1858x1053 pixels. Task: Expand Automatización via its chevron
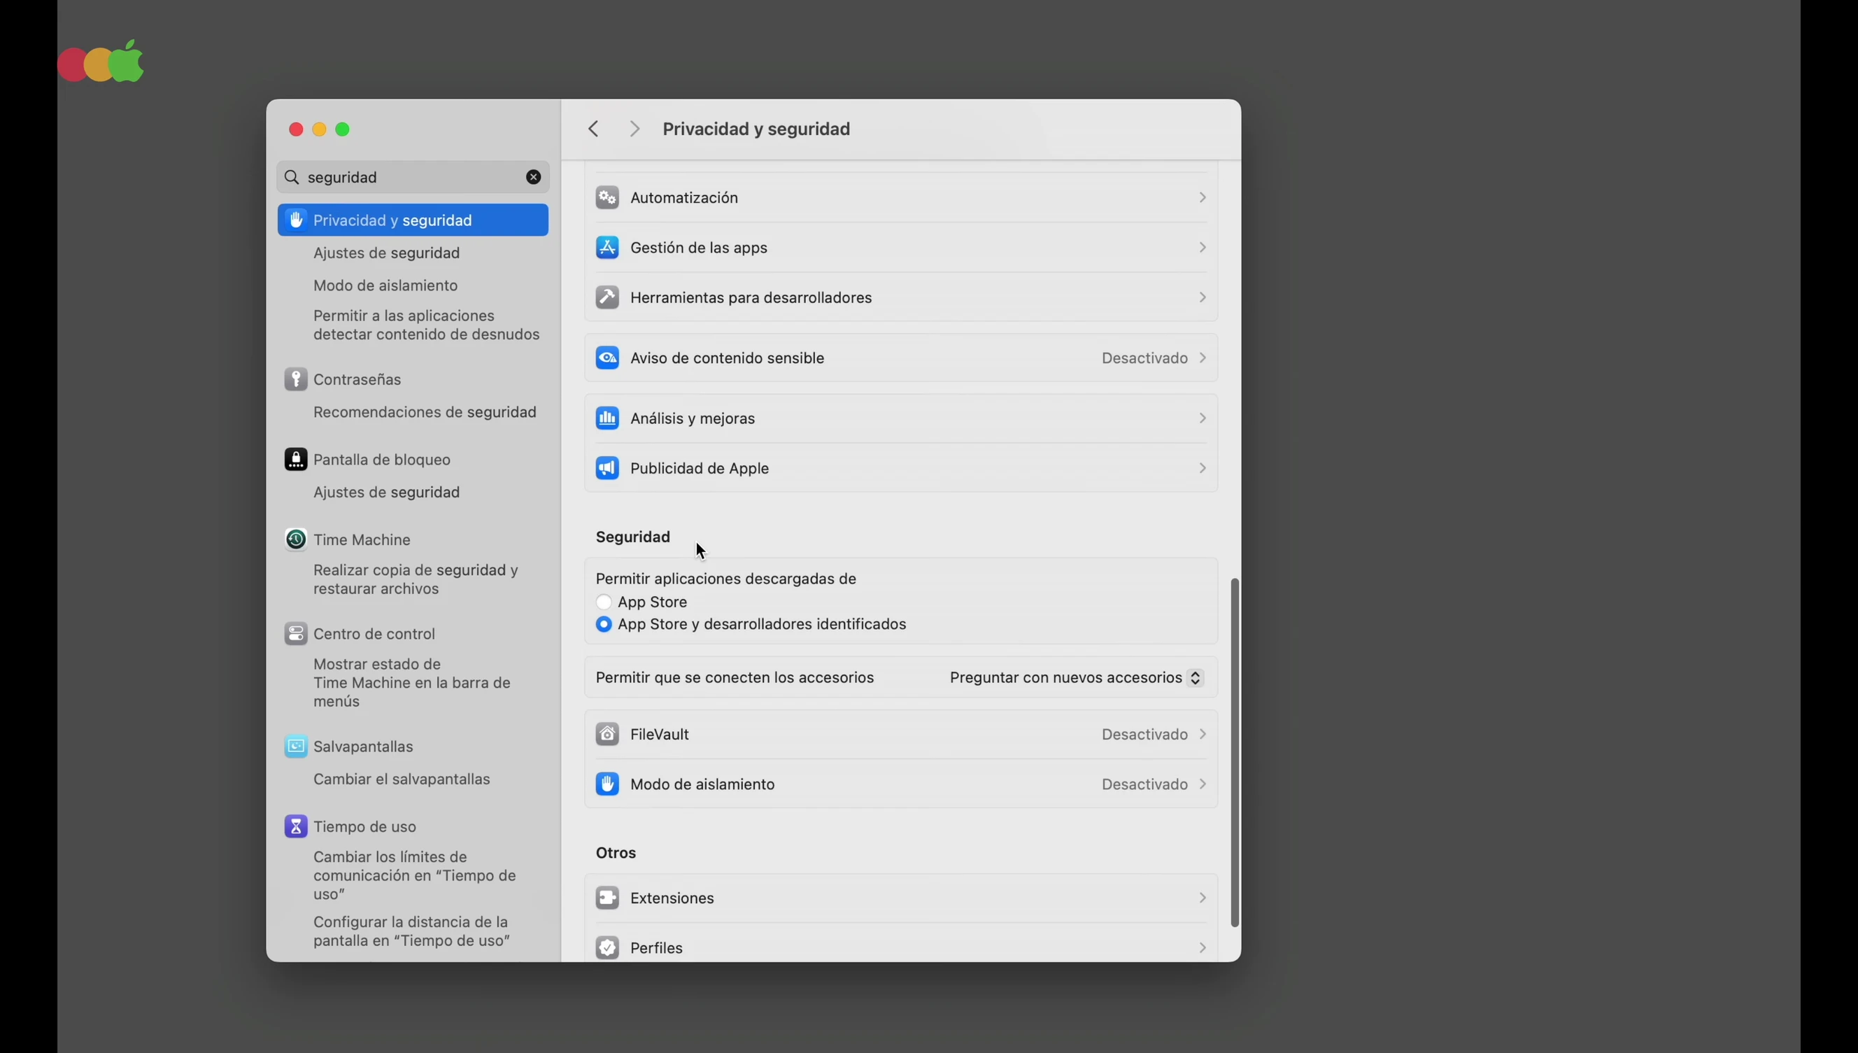coord(1203,197)
